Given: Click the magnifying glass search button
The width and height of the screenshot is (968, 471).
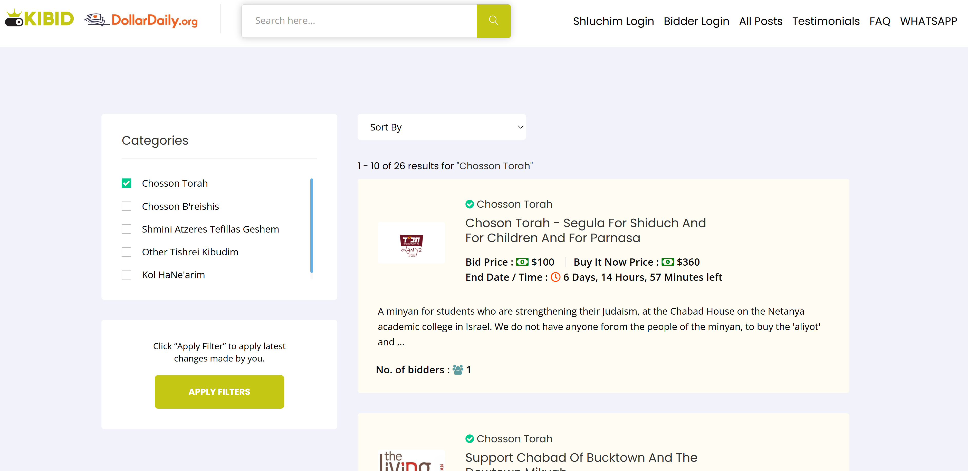Looking at the screenshot, I should [493, 21].
